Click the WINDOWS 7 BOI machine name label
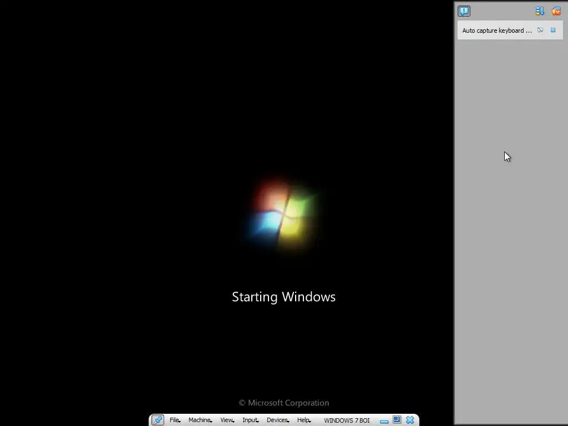The image size is (568, 426). pos(347,420)
